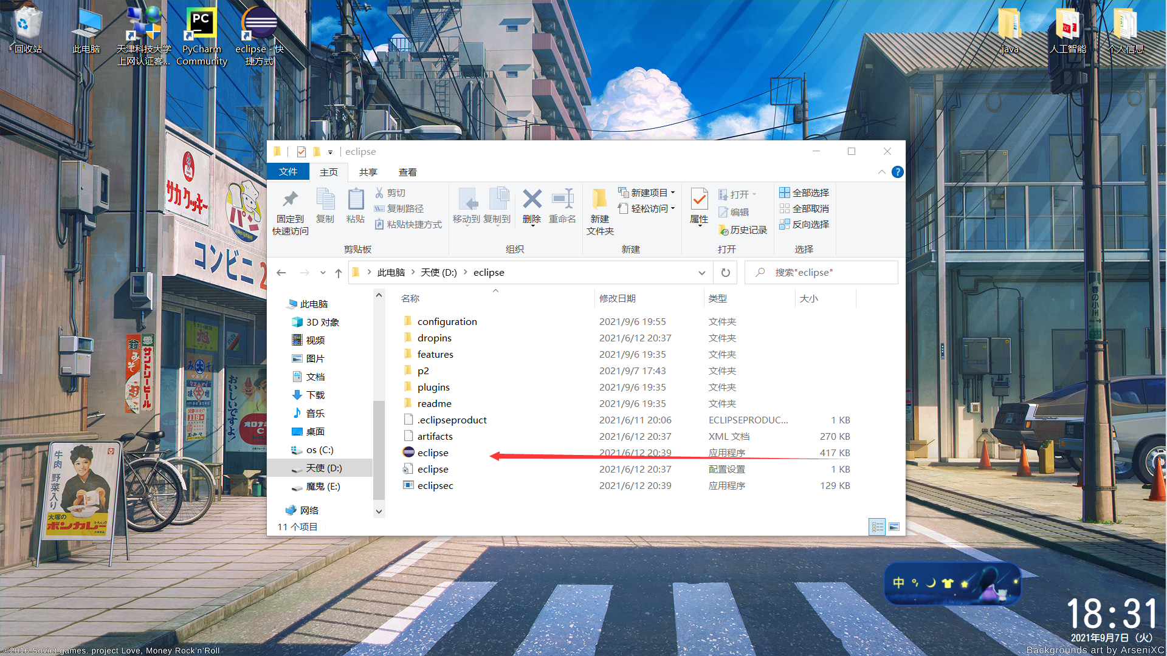Image resolution: width=1167 pixels, height=656 pixels.
Task: Open recent locations dropdown arrow
Action: coord(323,273)
